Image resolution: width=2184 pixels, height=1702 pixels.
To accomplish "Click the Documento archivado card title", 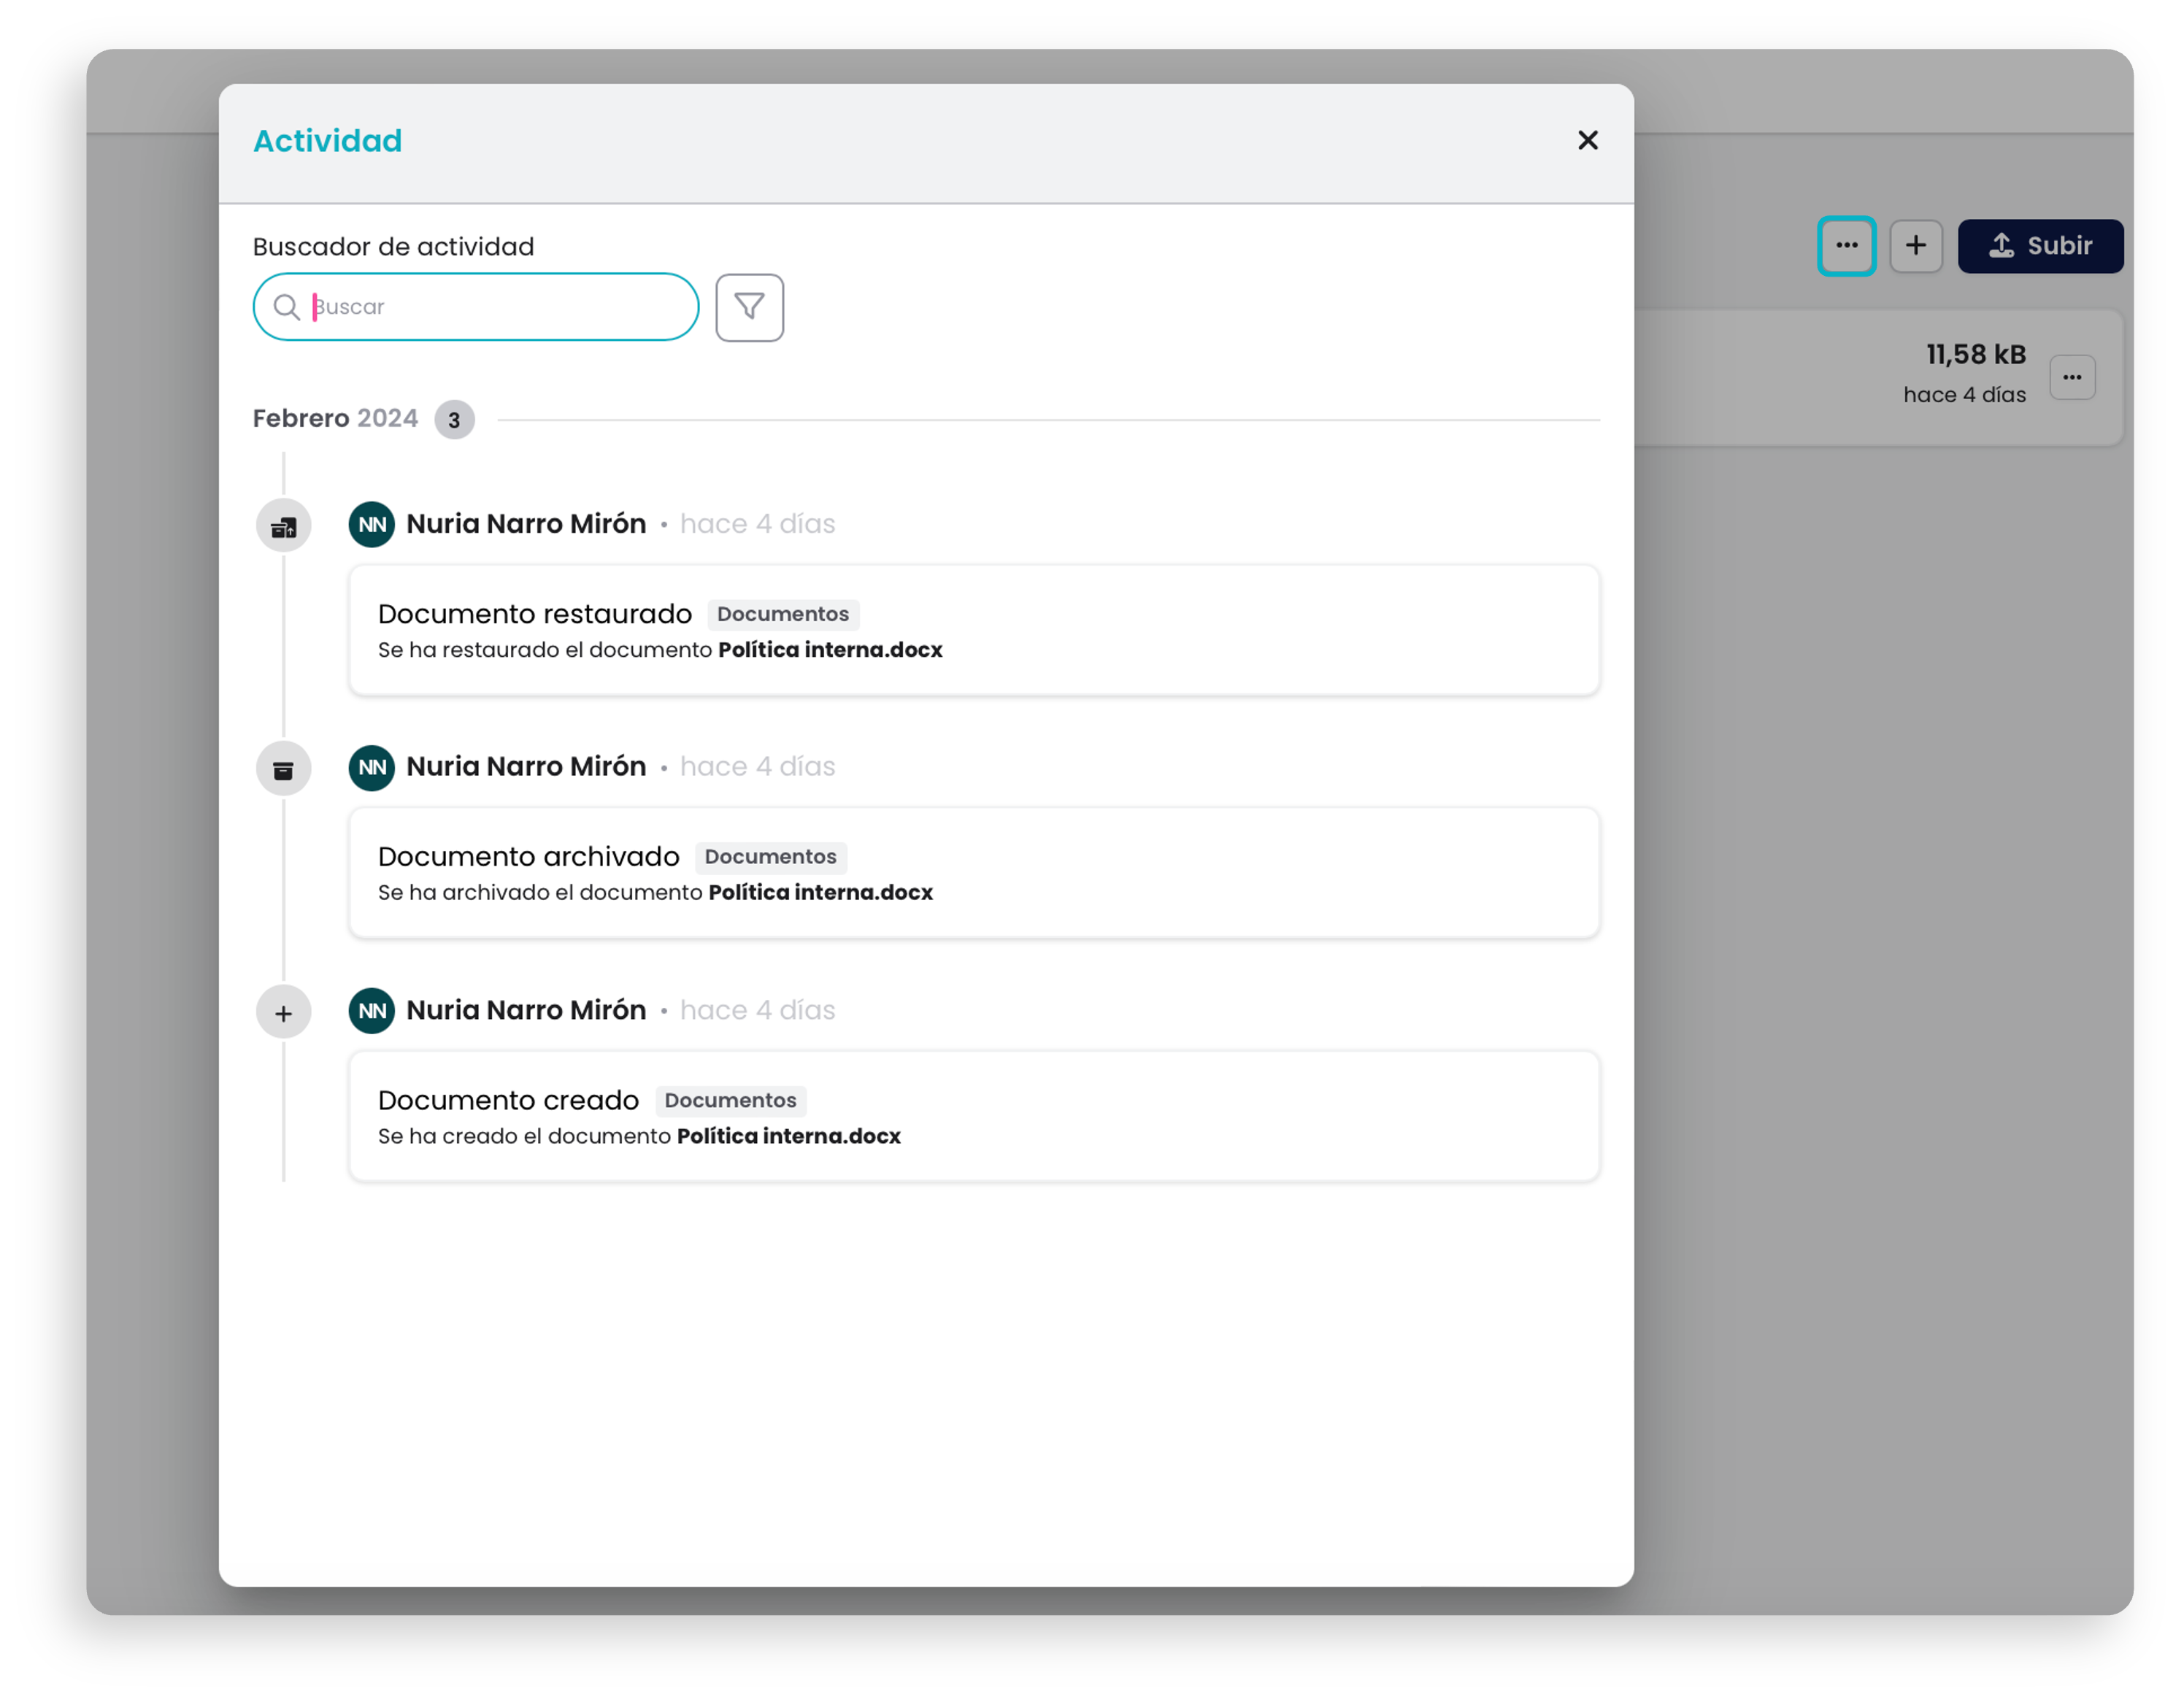I will click(x=529, y=857).
